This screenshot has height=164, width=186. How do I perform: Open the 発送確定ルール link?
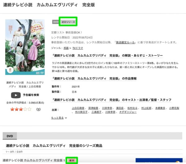tap(125, 43)
